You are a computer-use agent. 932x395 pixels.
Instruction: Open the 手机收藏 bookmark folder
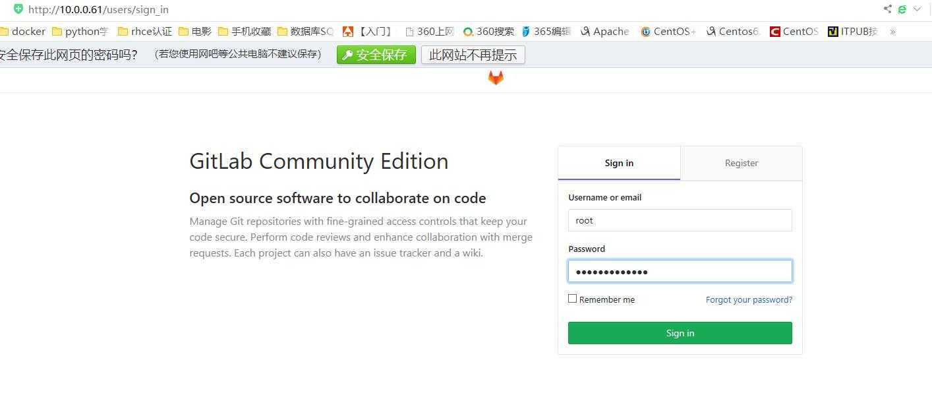(x=245, y=32)
